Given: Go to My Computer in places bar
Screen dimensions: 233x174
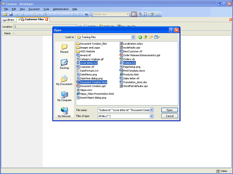Looking at the screenshot, I should [x=64, y=96].
